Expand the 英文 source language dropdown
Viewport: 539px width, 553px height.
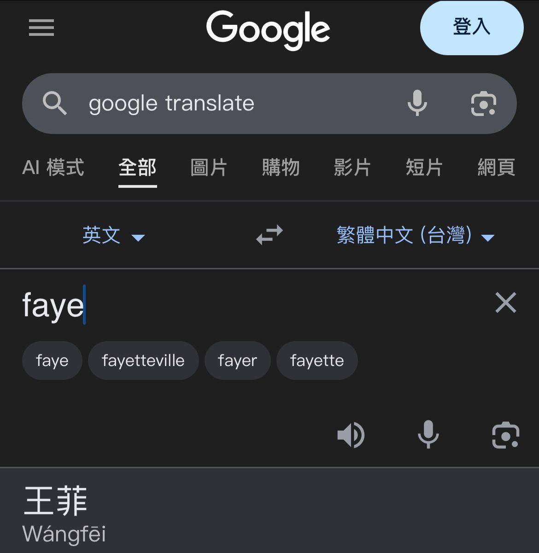pyautogui.click(x=113, y=236)
